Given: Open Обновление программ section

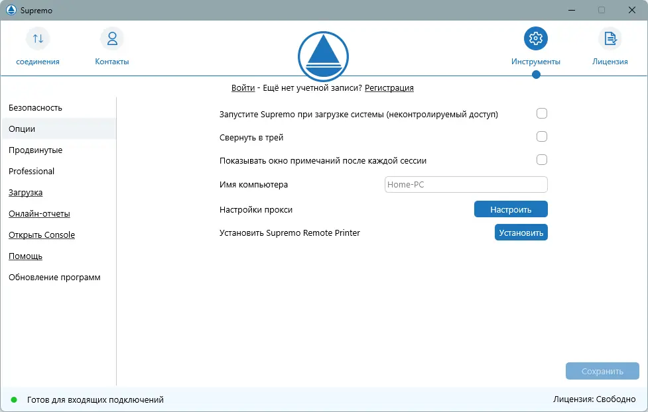Looking at the screenshot, I should pos(58,278).
